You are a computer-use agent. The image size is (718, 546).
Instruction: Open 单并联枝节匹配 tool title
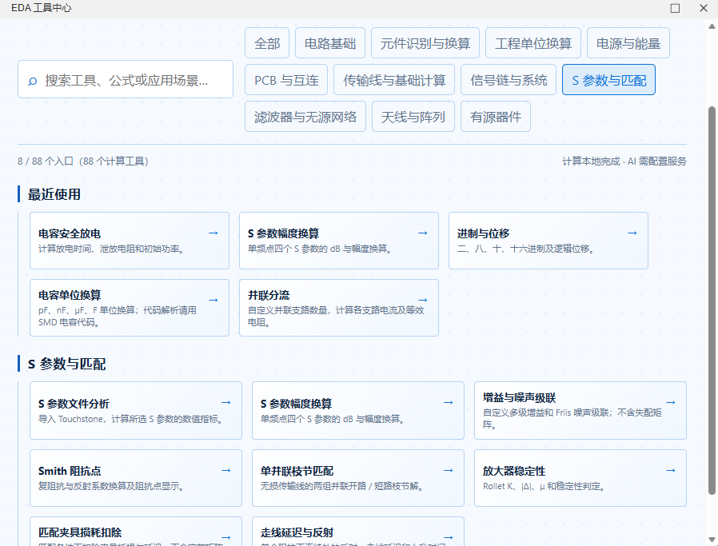point(297,471)
